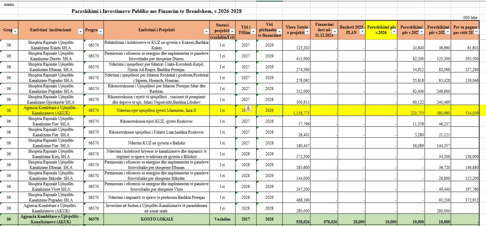Open Financimi deri në 31.12.2024 filter
The height and width of the screenshot is (226, 486).
coord(335,31)
